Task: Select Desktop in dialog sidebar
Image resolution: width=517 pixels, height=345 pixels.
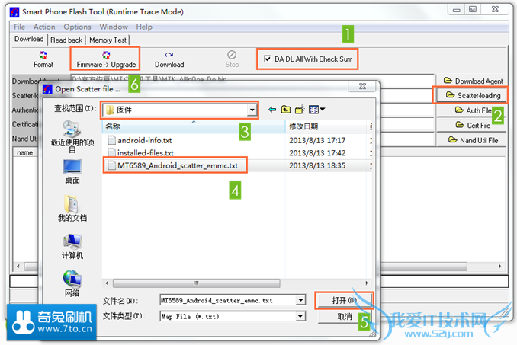Action: click(72, 172)
